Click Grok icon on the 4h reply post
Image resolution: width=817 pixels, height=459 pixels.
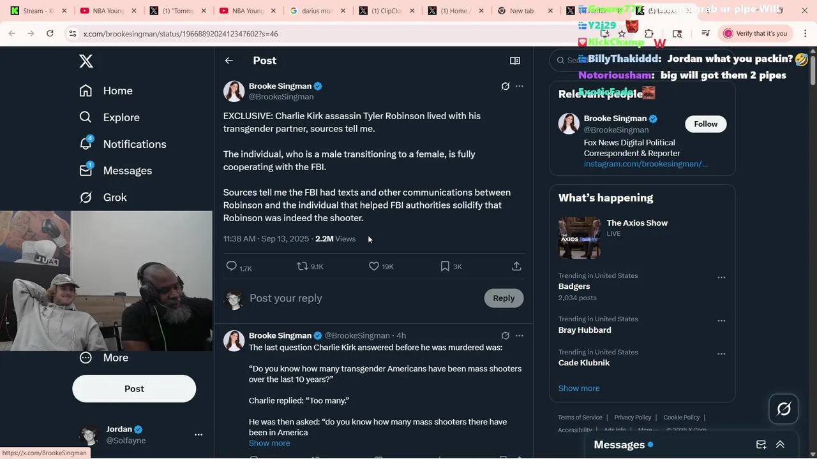coord(506,335)
